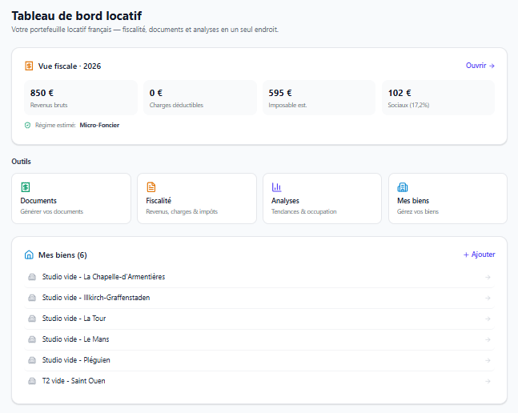Screen dimensions: 518x413
Task: Click the 102 € Sociaux (17,2%) value
Action: click(400, 93)
